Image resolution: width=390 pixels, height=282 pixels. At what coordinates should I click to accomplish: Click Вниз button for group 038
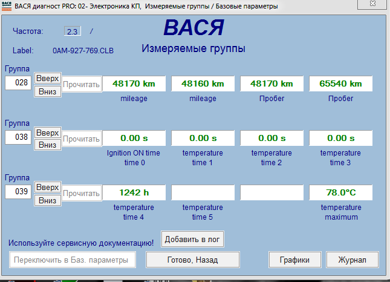(48, 145)
